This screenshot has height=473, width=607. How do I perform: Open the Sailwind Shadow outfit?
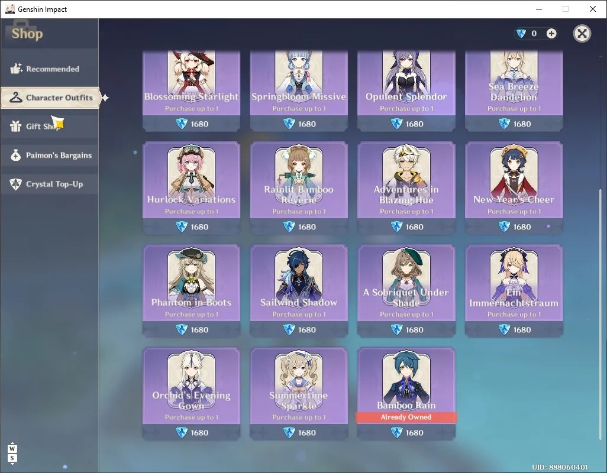coord(299,290)
